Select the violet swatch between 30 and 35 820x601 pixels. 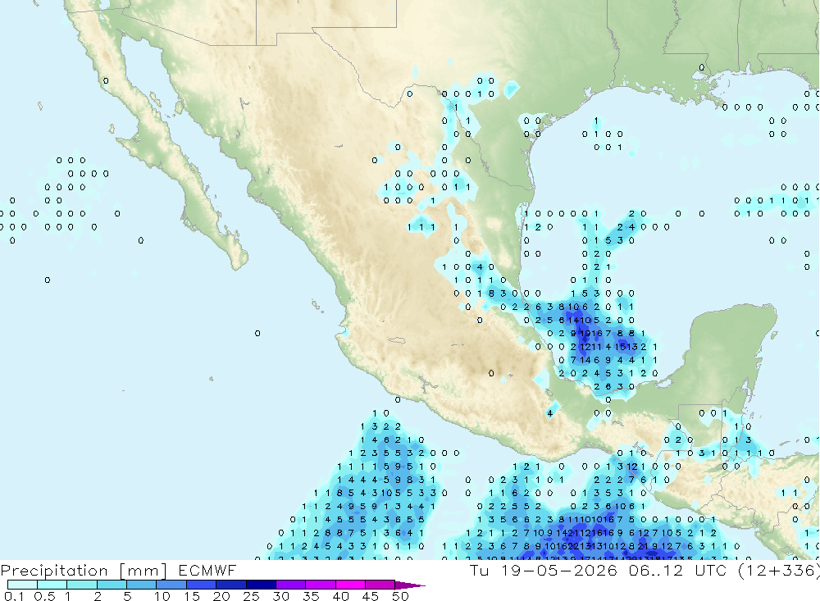291,585
